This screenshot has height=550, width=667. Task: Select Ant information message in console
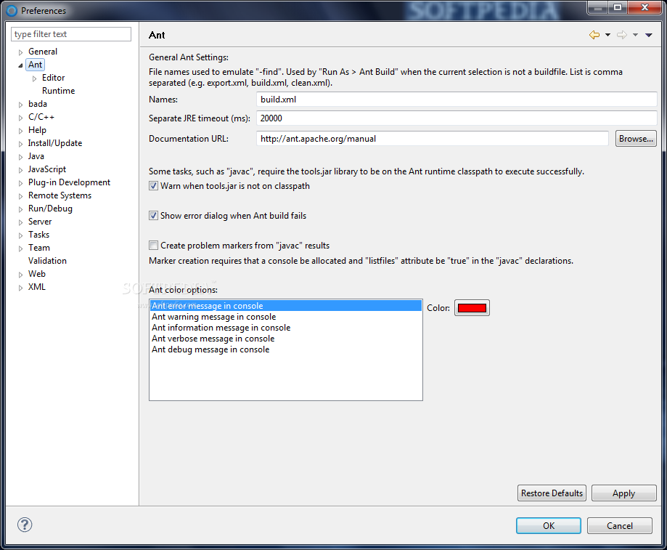tap(286, 328)
